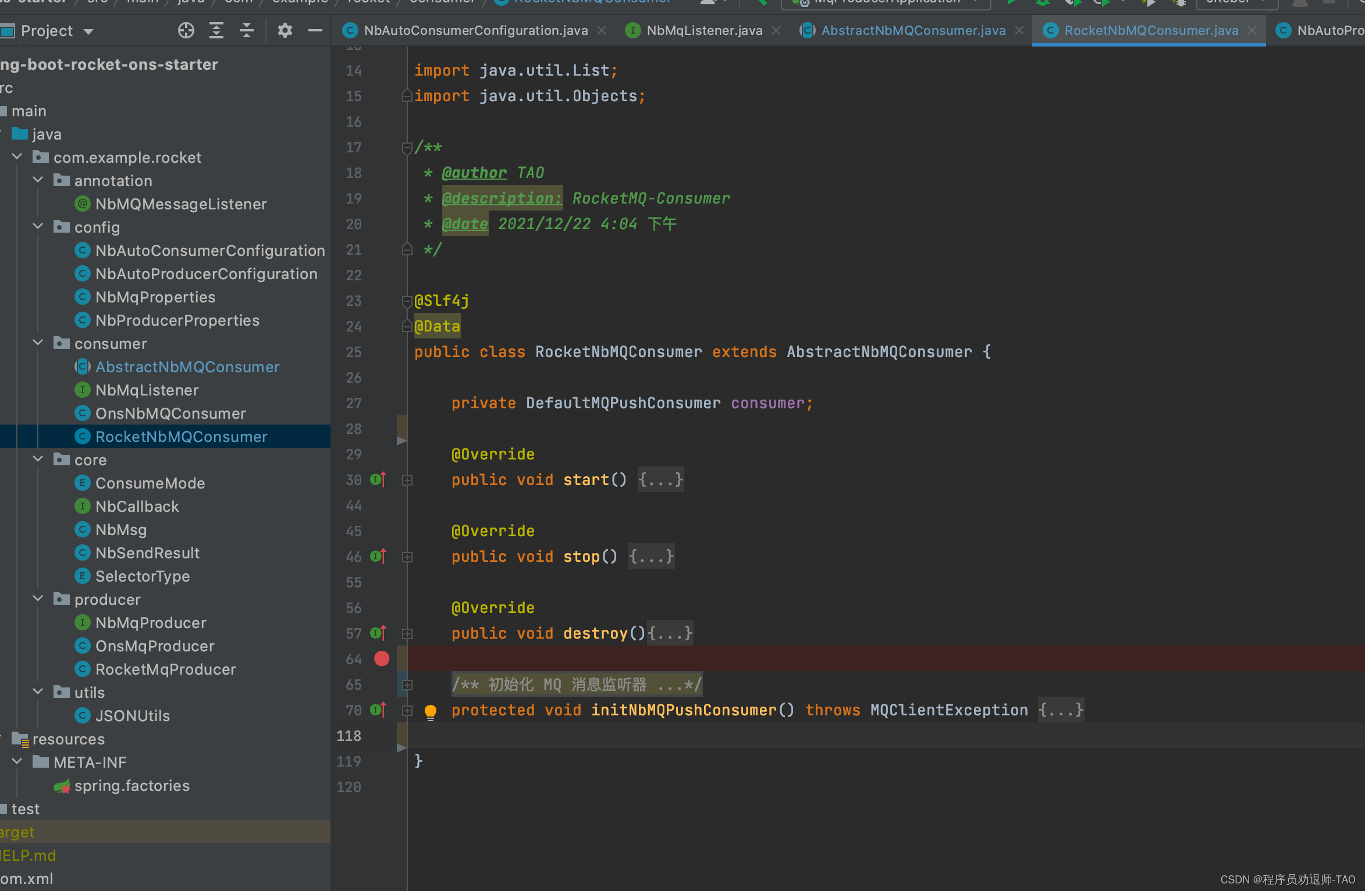This screenshot has height=891, width=1365.
Task: Collapse the consumer package
Action: [38, 343]
